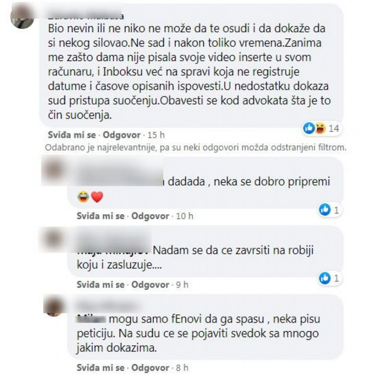Click like reaction icon on 'Nadam se' reply

(x=325, y=278)
